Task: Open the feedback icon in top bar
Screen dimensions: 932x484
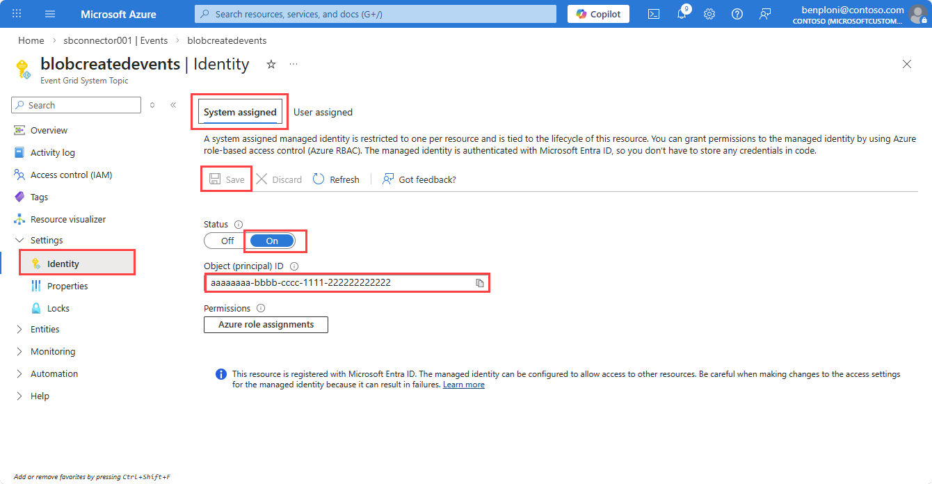Action: click(765, 14)
